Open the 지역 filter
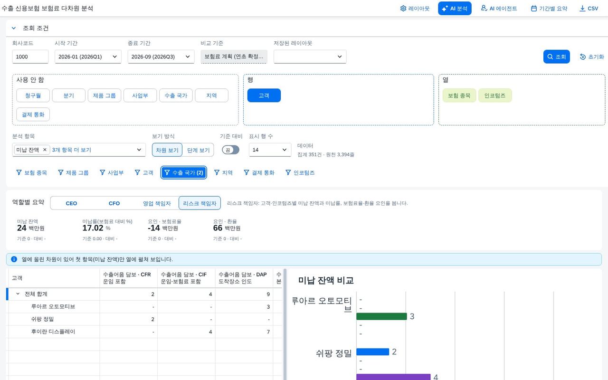The height and width of the screenshot is (380, 608). click(x=223, y=172)
